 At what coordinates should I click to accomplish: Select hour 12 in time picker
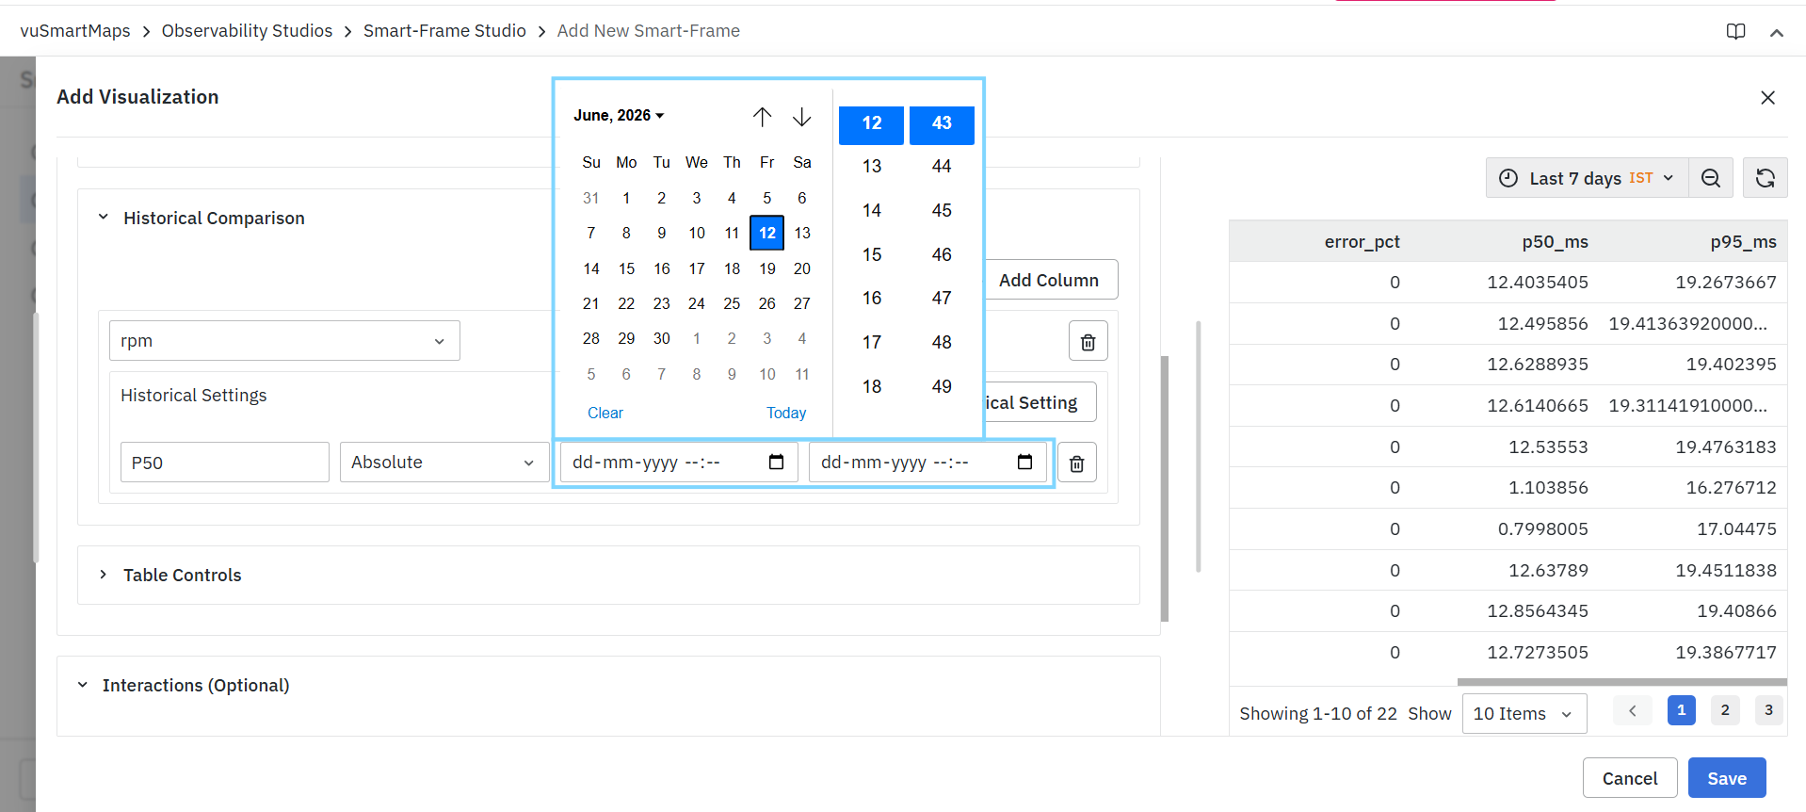[x=872, y=123]
